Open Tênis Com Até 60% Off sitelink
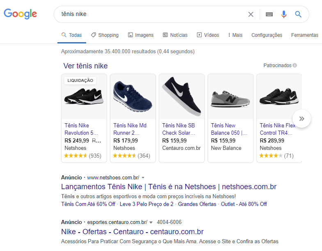Screen dimensions: 322x251 pos(88,204)
